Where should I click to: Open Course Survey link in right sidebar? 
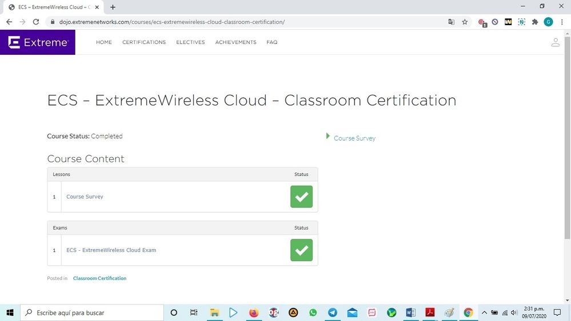tap(354, 138)
